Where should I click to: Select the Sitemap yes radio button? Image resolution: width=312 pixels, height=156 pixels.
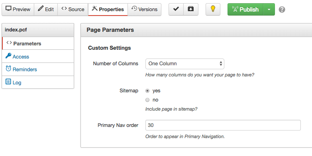[147, 91]
